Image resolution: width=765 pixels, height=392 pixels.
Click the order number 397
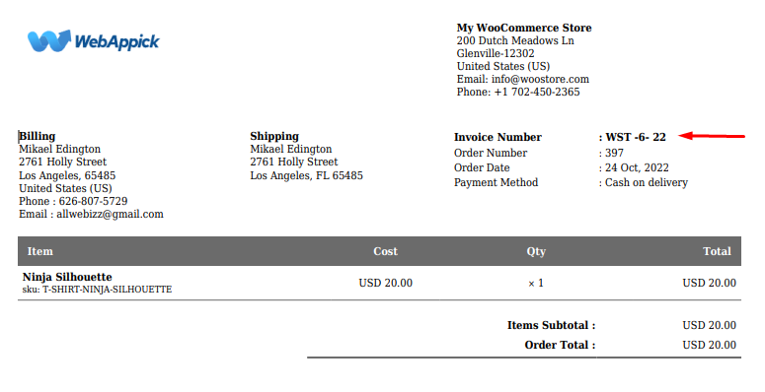614,153
